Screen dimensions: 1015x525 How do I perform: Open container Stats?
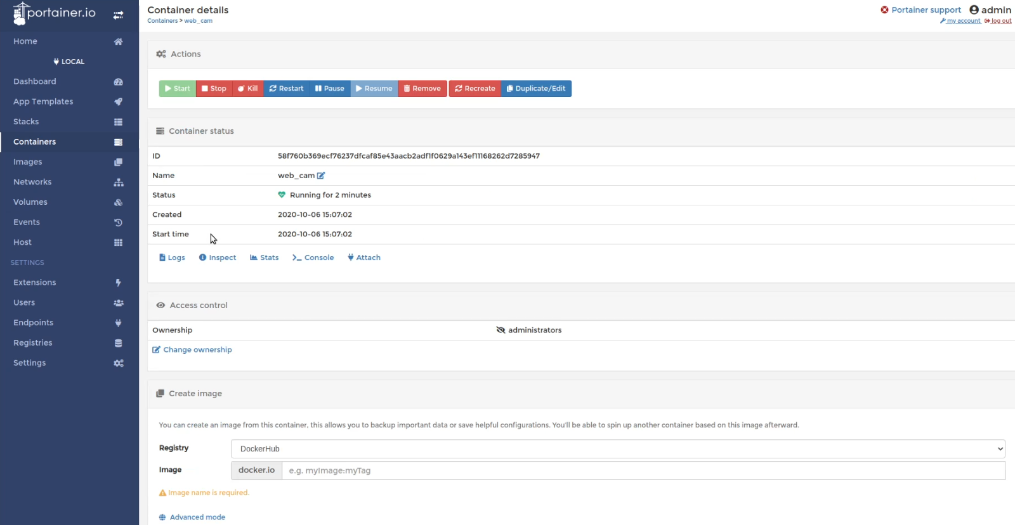coord(265,257)
